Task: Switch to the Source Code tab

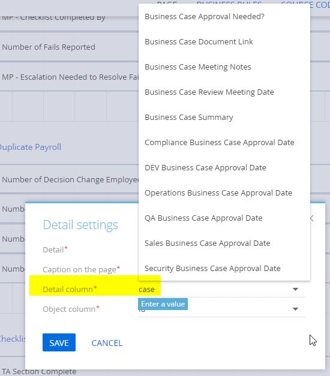Action: pyautogui.click(x=305, y=4)
